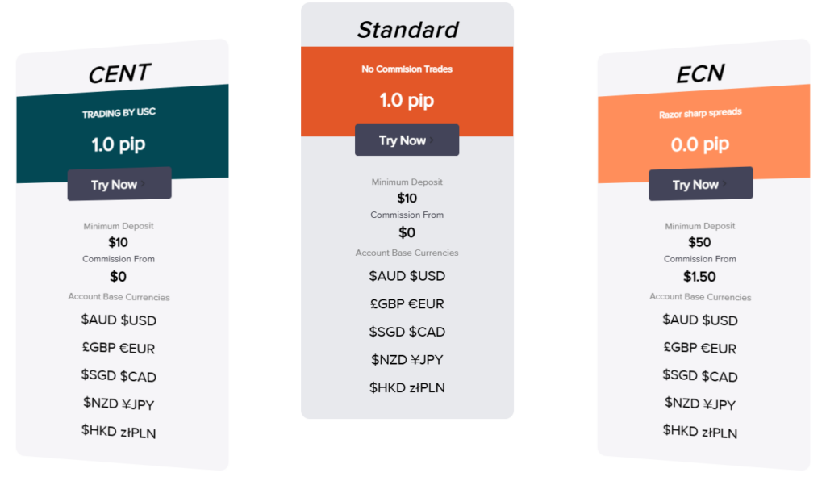Click the 'Razor sharp spreads' tagline
Viewport: 826px width, 481px height.
(x=700, y=114)
